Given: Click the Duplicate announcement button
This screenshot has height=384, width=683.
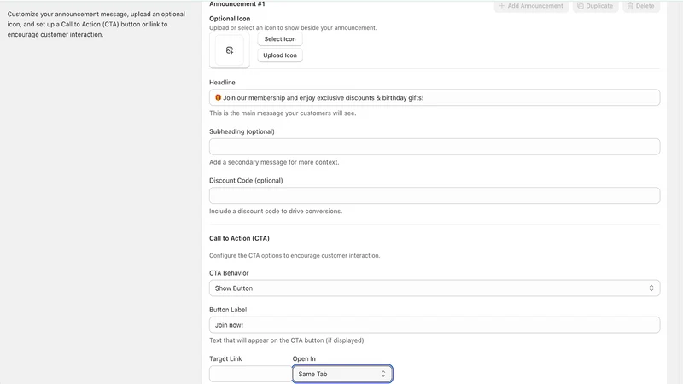Looking at the screenshot, I should tap(595, 6).
